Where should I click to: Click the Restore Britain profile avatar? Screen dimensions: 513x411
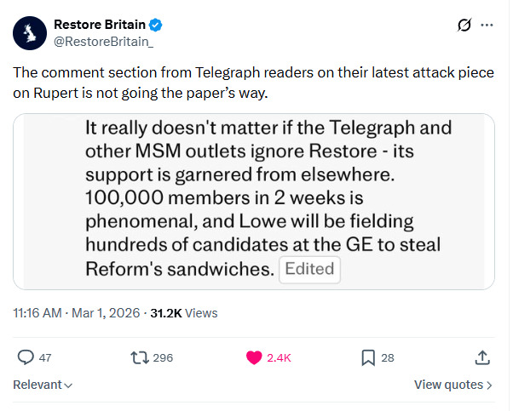click(31, 33)
